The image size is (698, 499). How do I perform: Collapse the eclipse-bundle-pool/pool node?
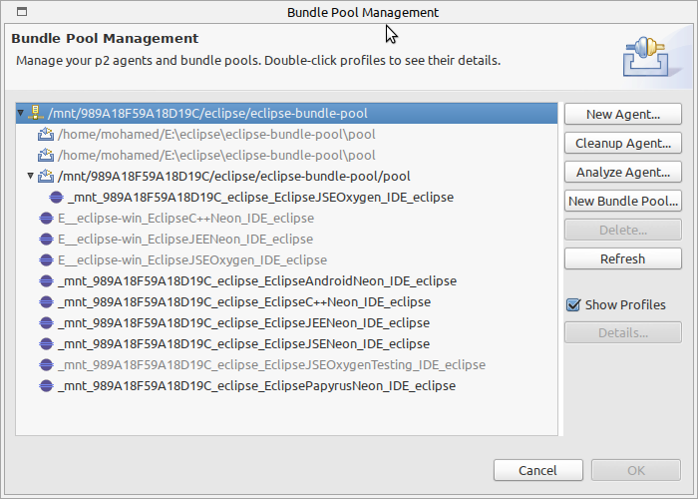click(x=30, y=176)
